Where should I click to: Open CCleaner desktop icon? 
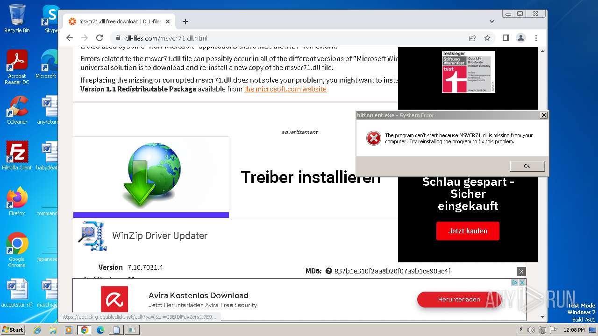(x=17, y=110)
